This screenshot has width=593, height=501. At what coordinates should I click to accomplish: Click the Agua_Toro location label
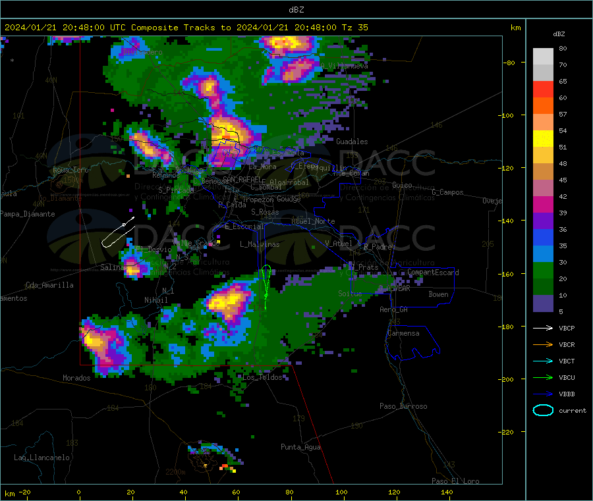coord(71,170)
